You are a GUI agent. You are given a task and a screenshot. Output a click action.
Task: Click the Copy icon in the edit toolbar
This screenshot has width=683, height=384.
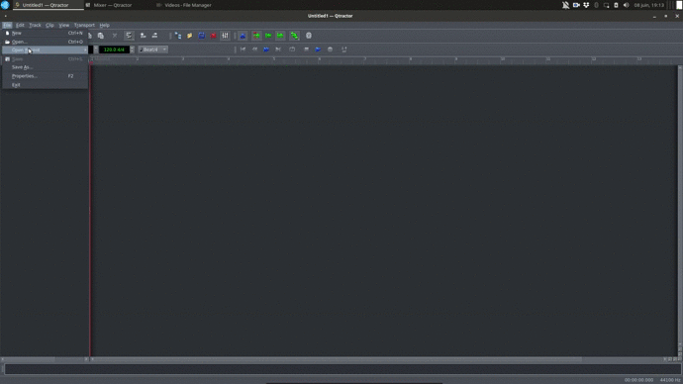[x=90, y=36]
